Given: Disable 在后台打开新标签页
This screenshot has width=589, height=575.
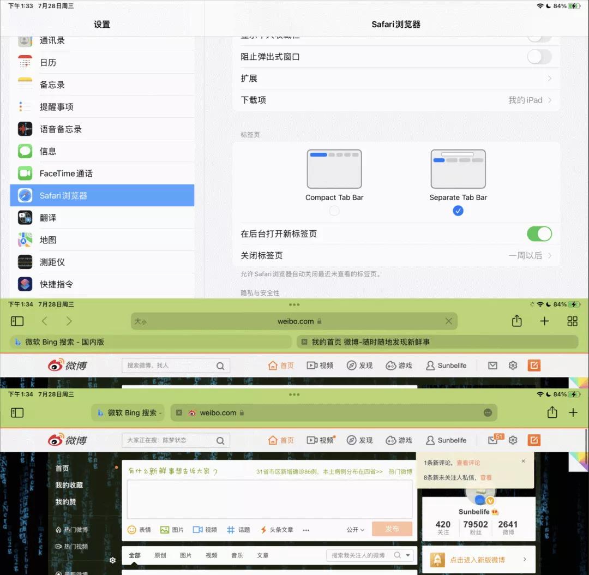Looking at the screenshot, I should tap(539, 233).
